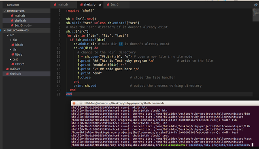
Task: Click the Ruby icon on shells.rb tab
Action: click(81, 4)
